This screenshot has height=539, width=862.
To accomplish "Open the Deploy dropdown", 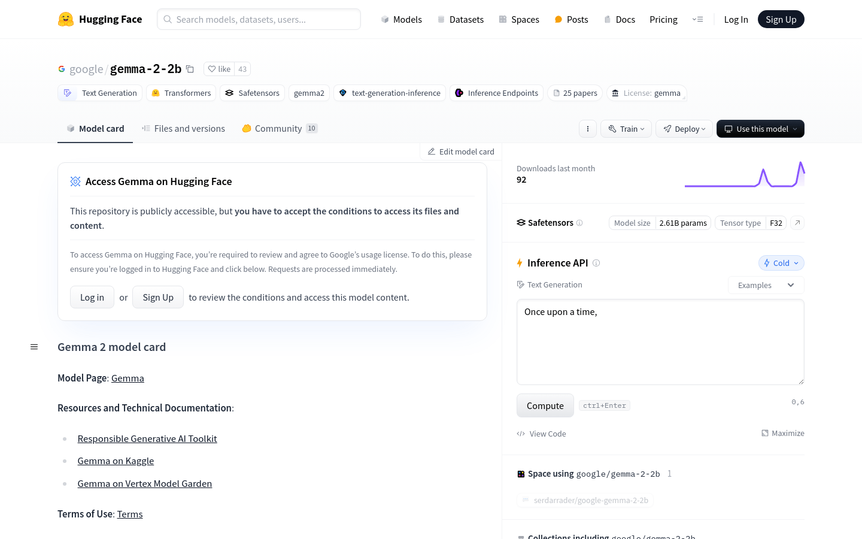I will click(684, 129).
